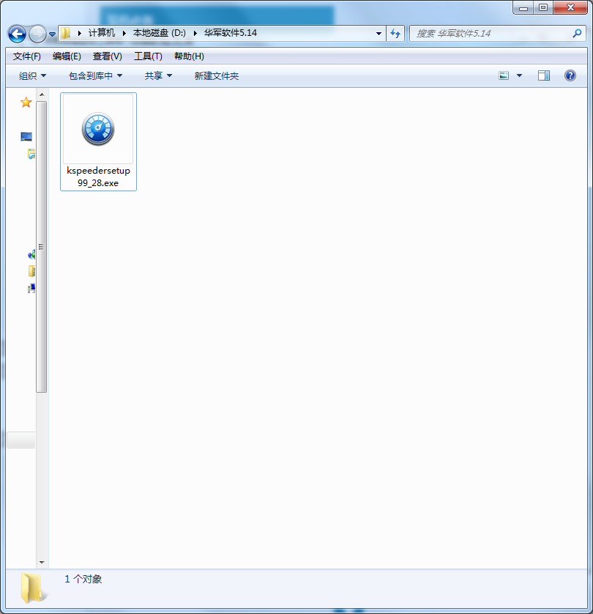593x614 pixels.
Task: Select the desktop monitor icon in navigation pane
Action: pos(26,137)
